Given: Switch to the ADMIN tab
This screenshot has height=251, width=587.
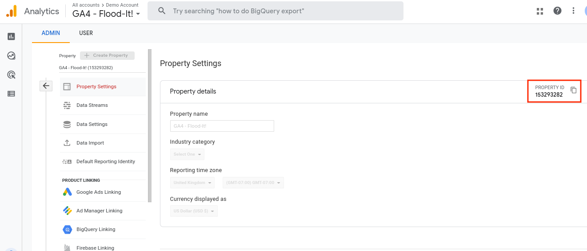Looking at the screenshot, I should tap(51, 33).
